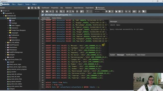Switch to the Dashboard tab
Viewport: 163px width, 91px height.
(45, 8)
